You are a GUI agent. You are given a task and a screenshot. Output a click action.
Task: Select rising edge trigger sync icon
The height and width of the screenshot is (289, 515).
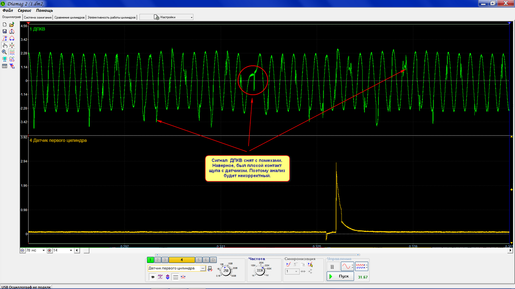pyautogui.click(x=288, y=264)
